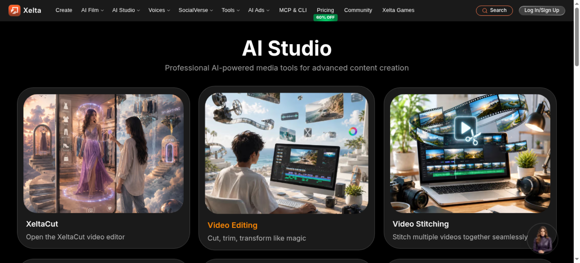The height and width of the screenshot is (263, 580).
Task: Open the Video Stitching title link
Action: tap(420, 224)
